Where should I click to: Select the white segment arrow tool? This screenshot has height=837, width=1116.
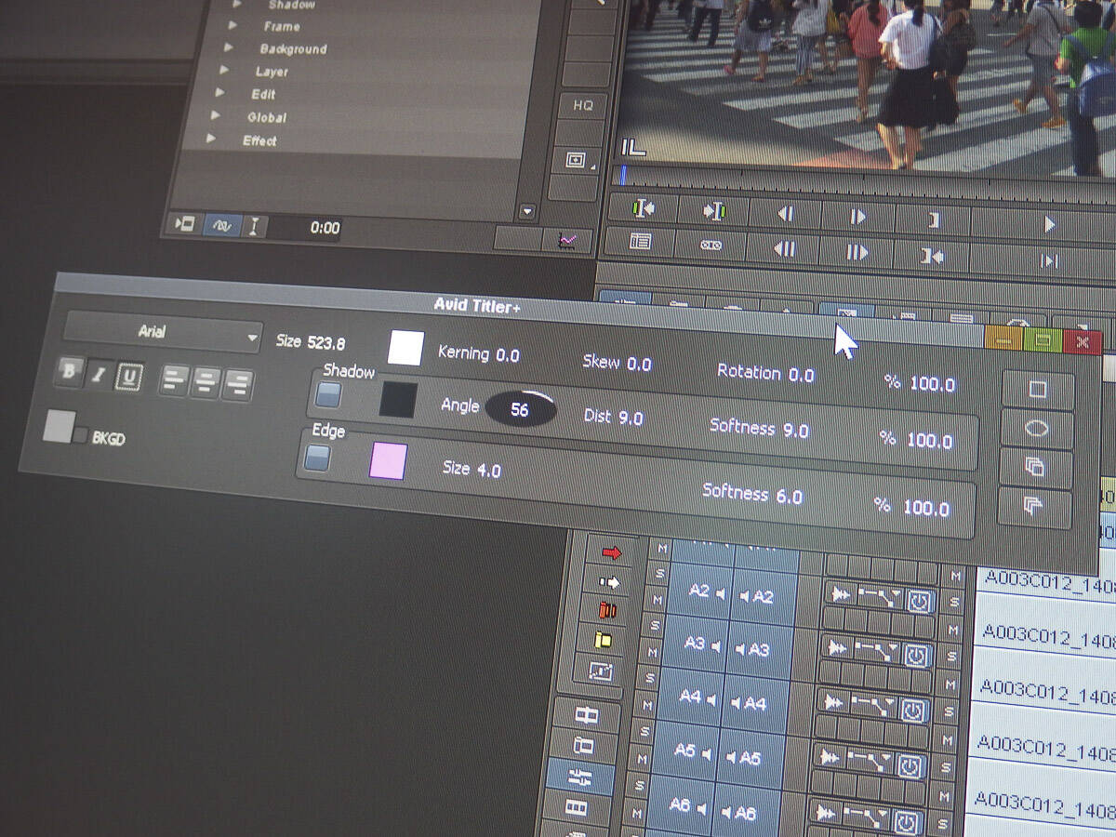click(609, 582)
